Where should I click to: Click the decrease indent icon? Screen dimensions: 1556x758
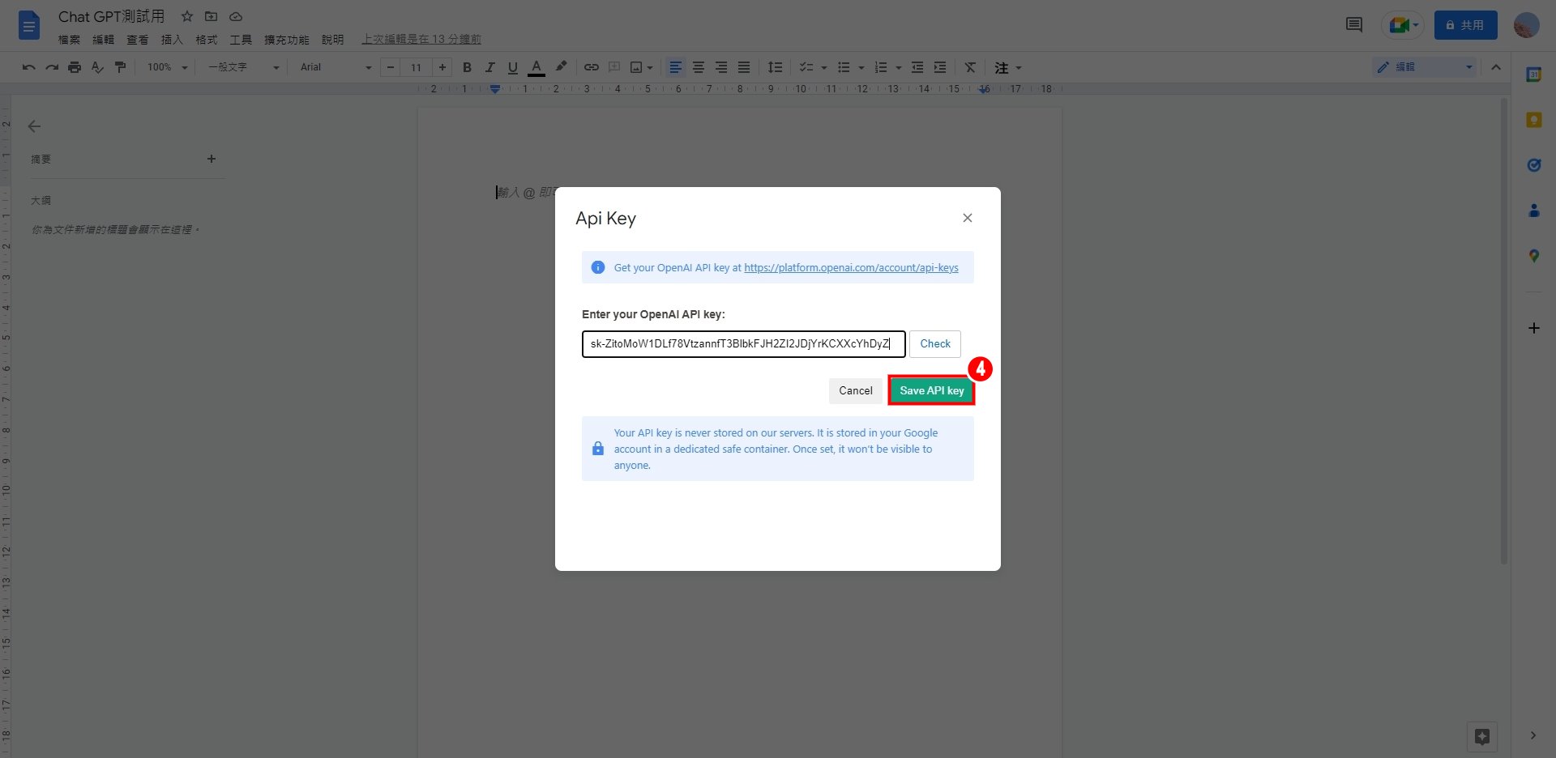coord(917,67)
